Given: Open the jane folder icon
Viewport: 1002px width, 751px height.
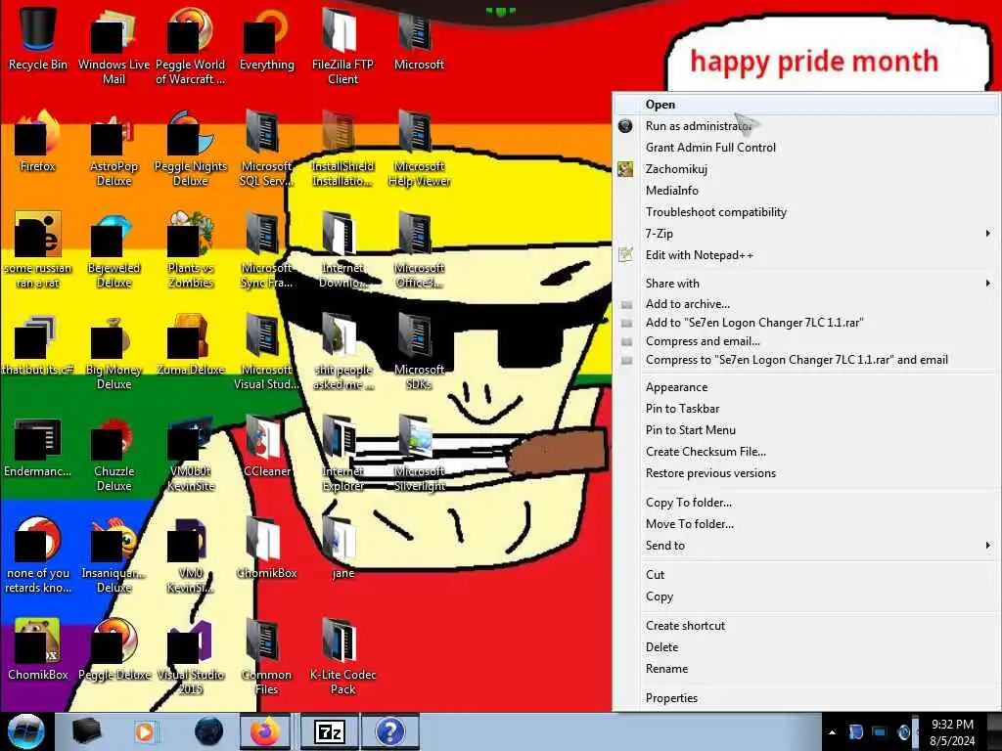Looking at the screenshot, I should [x=342, y=548].
